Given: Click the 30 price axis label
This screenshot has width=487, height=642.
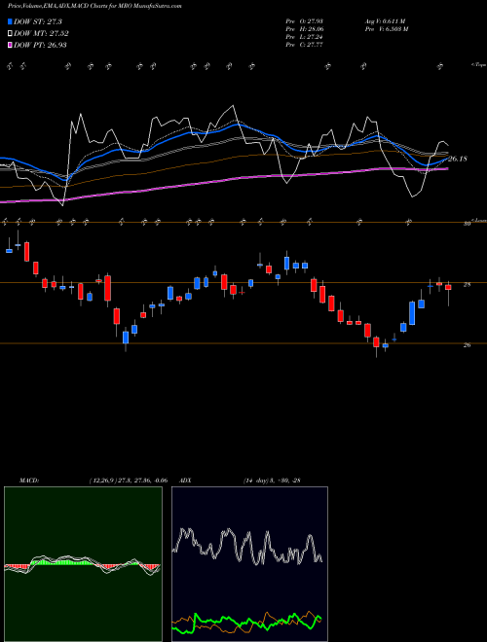Looking at the screenshot, I should [467, 224].
